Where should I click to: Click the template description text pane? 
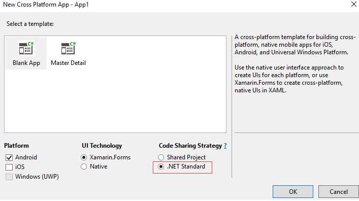click(295, 63)
